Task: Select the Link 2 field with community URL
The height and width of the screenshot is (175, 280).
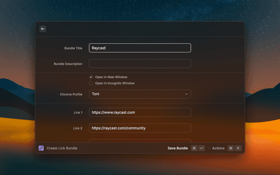Action: pyautogui.click(x=140, y=128)
